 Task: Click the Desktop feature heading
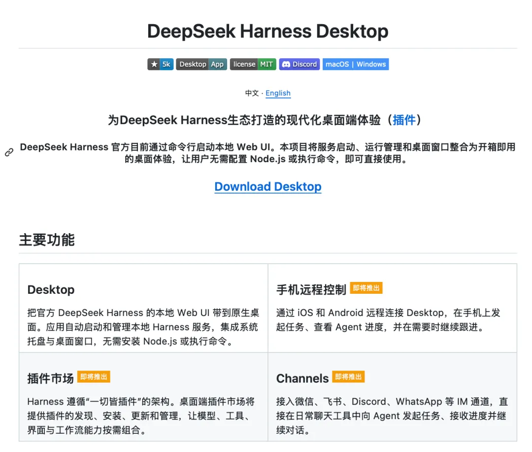tap(51, 290)
